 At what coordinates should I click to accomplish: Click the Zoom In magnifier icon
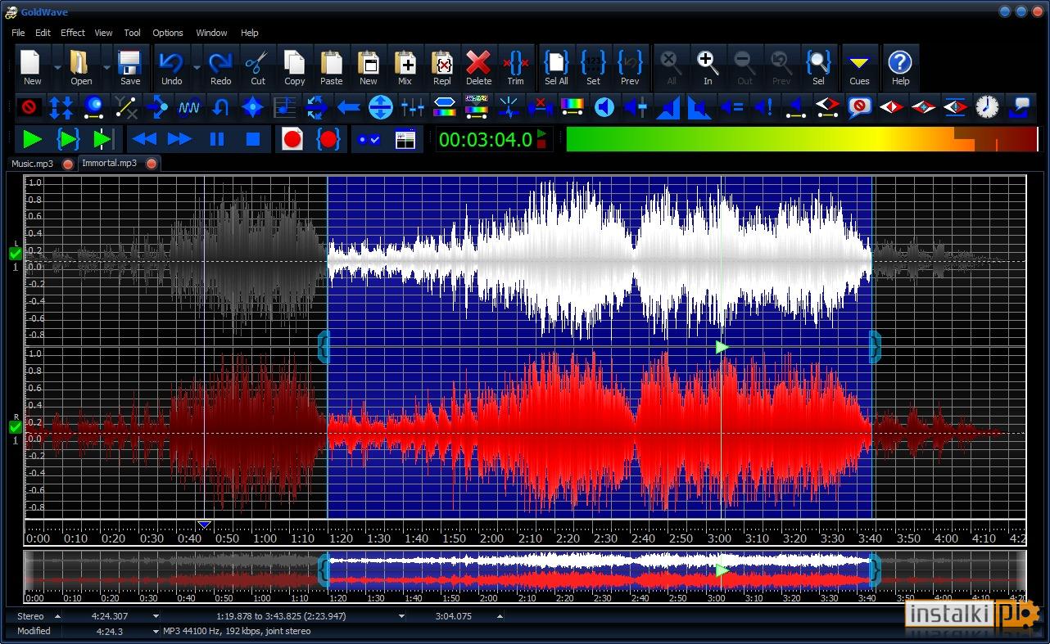[x=708, y=67]
